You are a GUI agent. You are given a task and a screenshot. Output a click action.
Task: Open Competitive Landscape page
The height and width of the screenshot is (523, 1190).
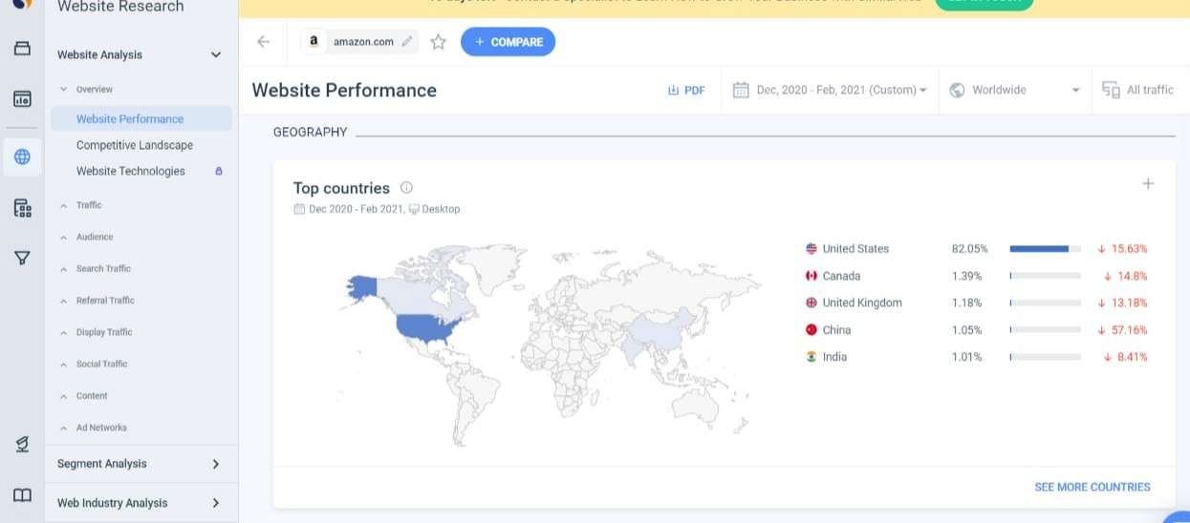pos(135,145)
